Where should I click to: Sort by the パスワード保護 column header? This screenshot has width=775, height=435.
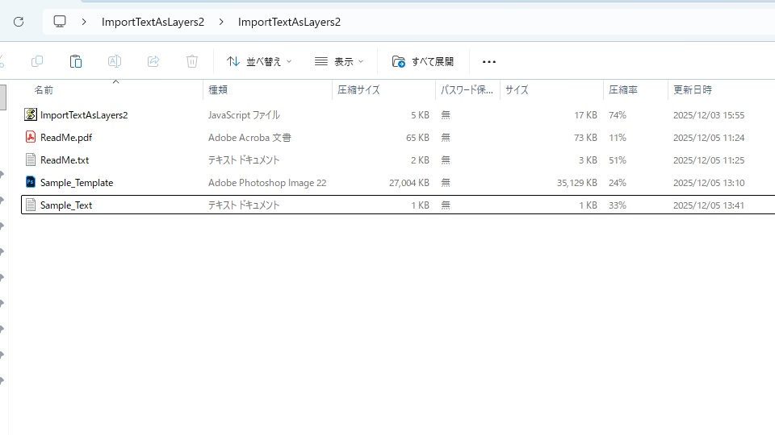tap(467, 90)
